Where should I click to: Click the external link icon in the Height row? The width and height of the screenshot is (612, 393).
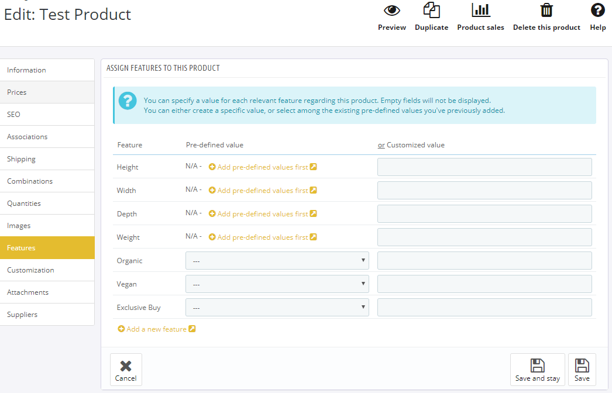click(x=313, y=167)
